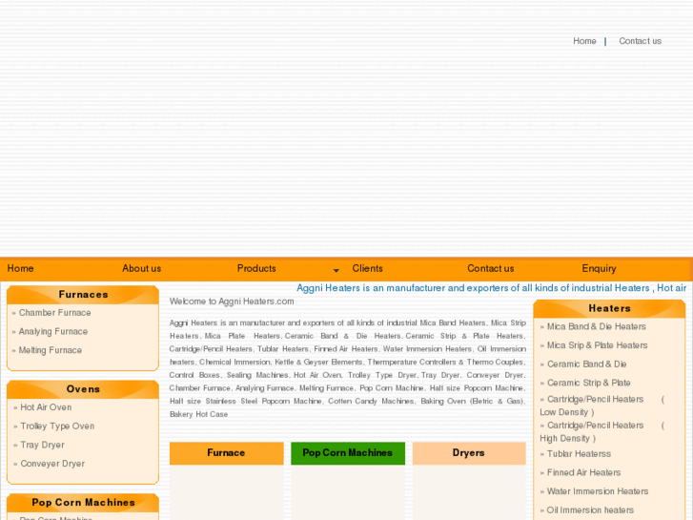Open Melting Furnace link

[x=51, y=350]
